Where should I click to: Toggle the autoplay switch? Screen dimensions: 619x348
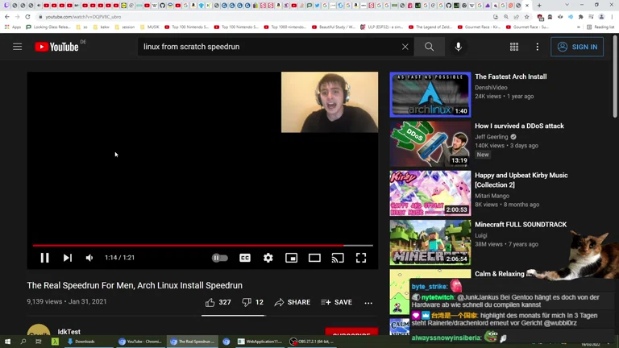click(219, 258)
